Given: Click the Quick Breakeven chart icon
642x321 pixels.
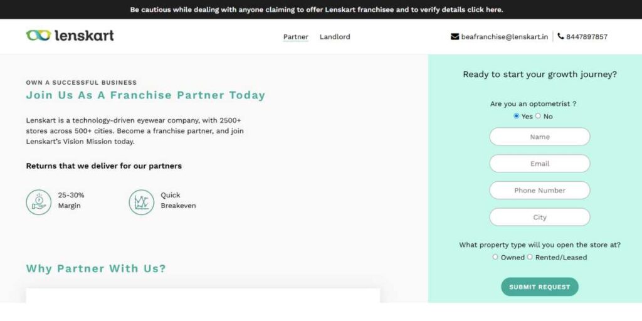Looking at the screenshot, I should tap(142, 203).
